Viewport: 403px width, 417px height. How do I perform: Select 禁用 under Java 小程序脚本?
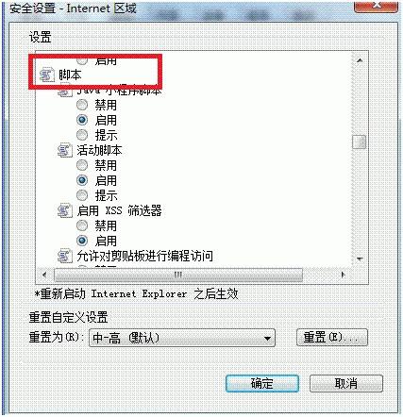82,105
